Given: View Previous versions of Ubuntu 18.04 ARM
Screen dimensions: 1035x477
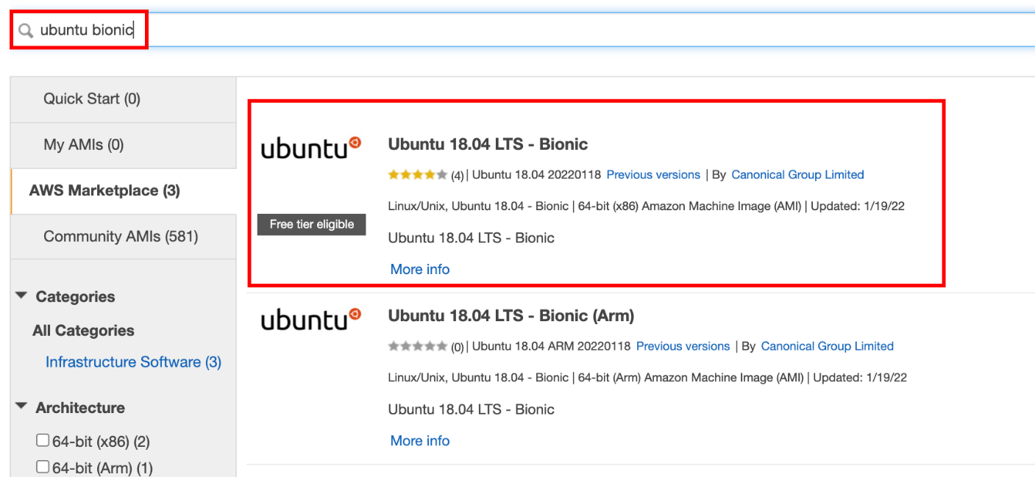Looking at the screenshot, I should [683, 346].
